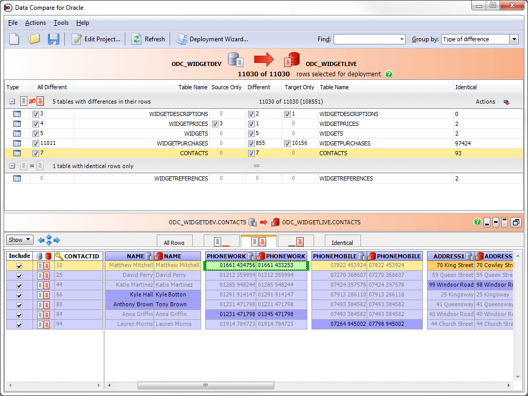Click the Show button

tap(19, 239)
